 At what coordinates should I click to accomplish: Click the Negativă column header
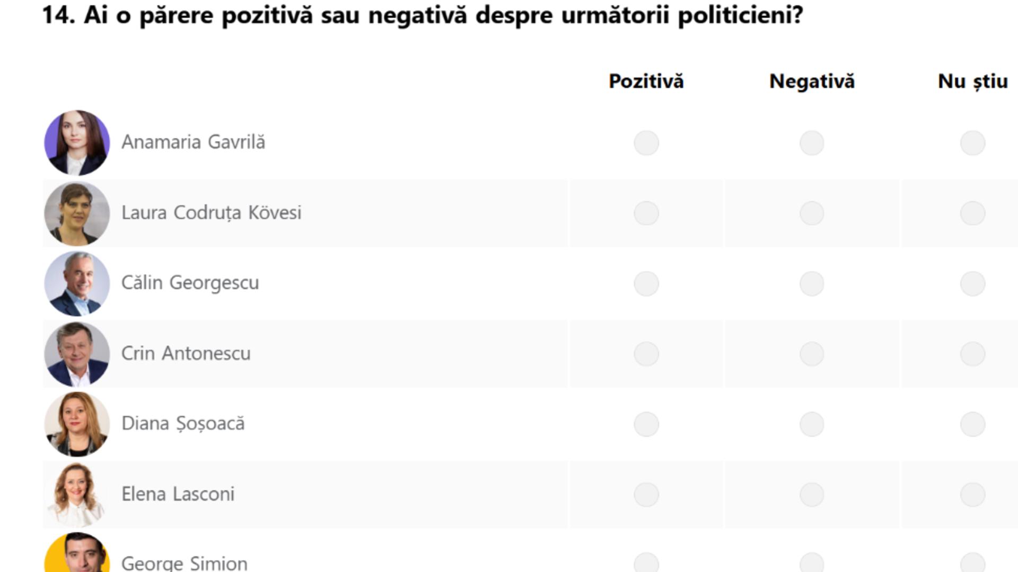pos(812,81)
